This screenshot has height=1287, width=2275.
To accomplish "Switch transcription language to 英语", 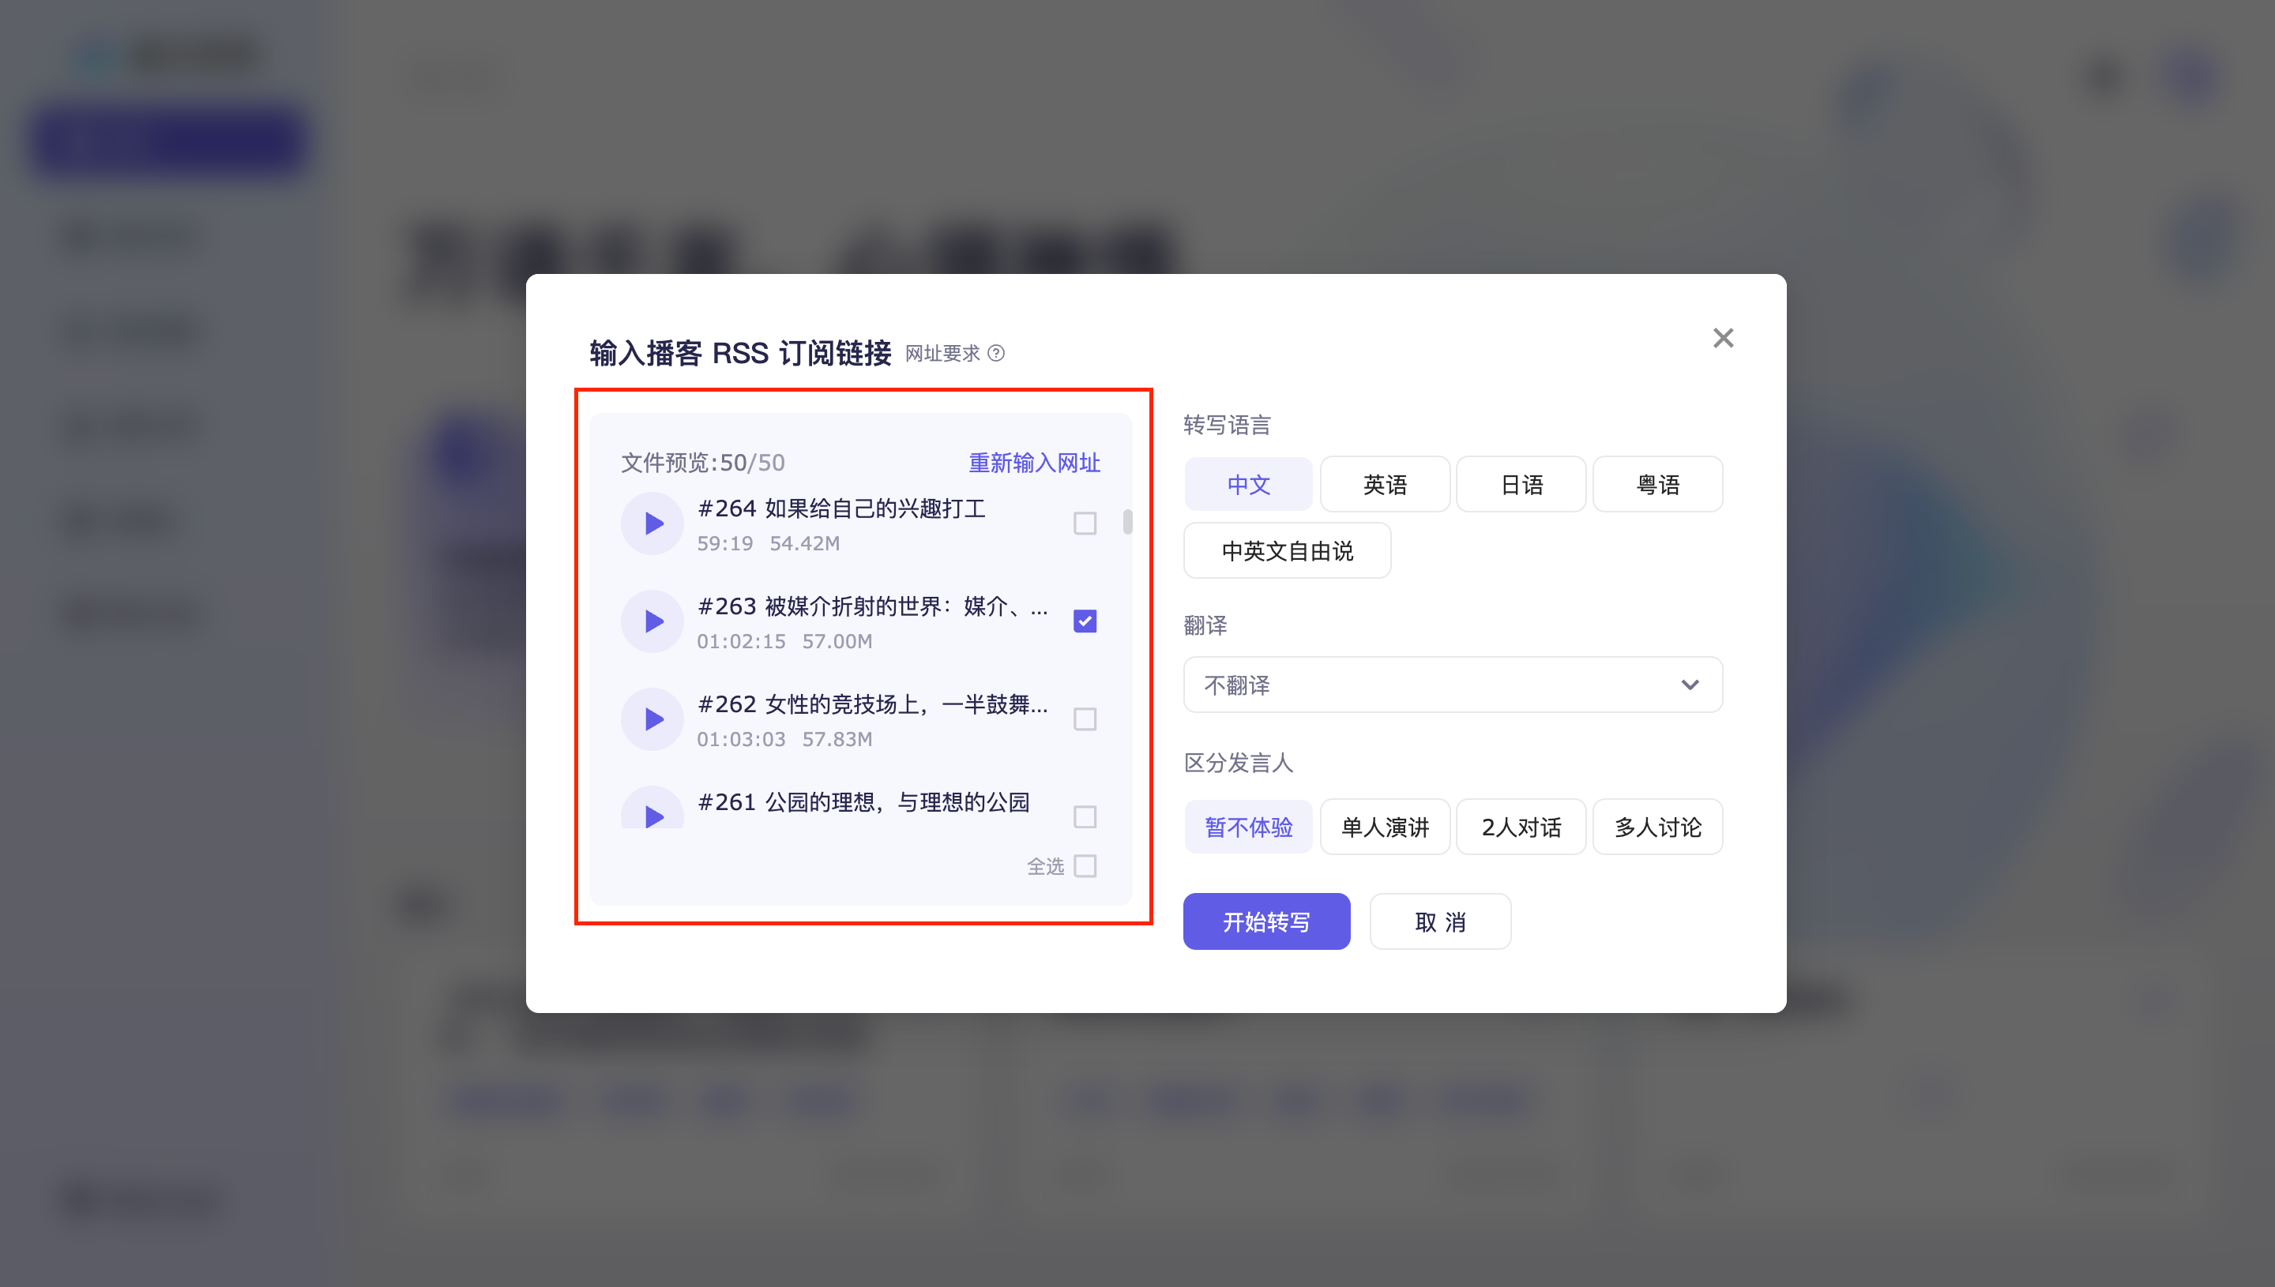I will coord(1385,483).
